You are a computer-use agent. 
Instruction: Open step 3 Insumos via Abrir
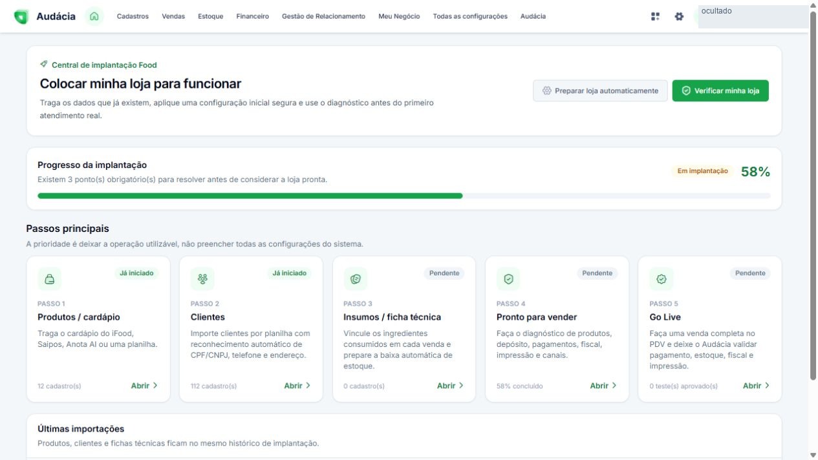(451, 386)
